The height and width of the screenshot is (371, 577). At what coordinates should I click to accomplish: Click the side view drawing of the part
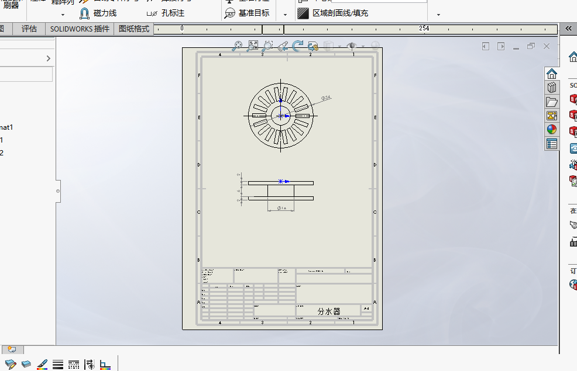coord(280,190)
